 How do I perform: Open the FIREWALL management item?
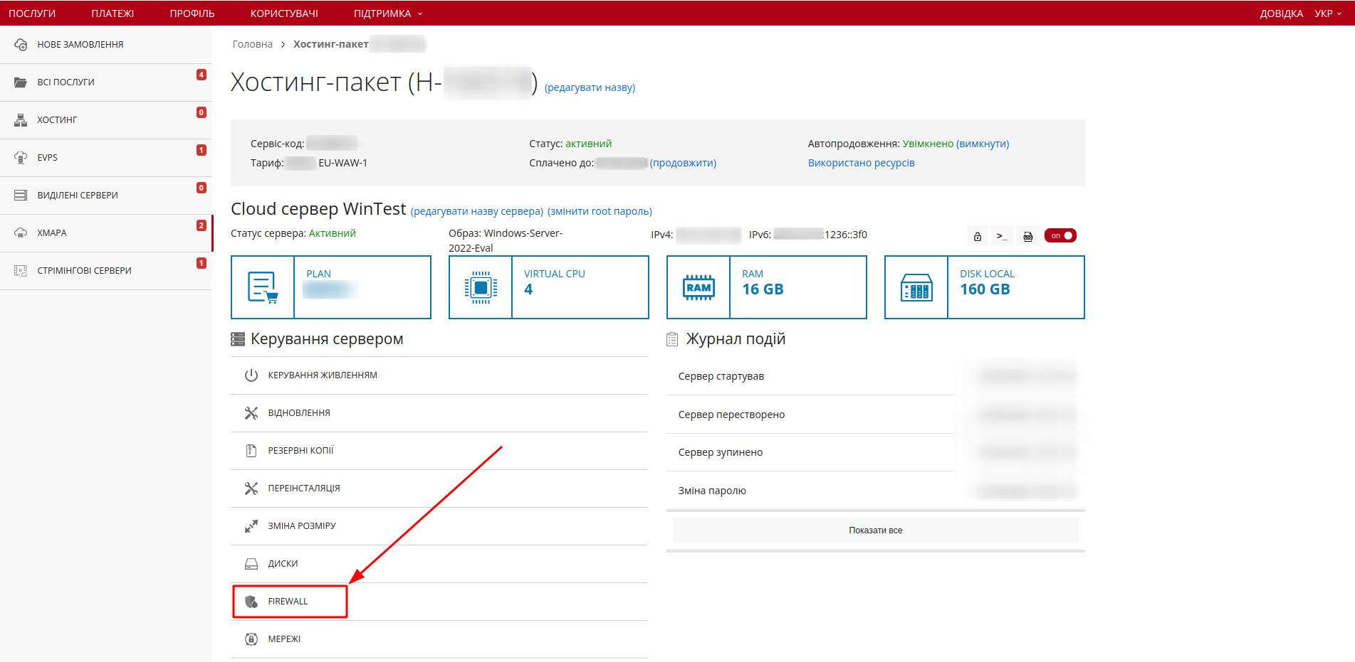(x=439, y=602)
